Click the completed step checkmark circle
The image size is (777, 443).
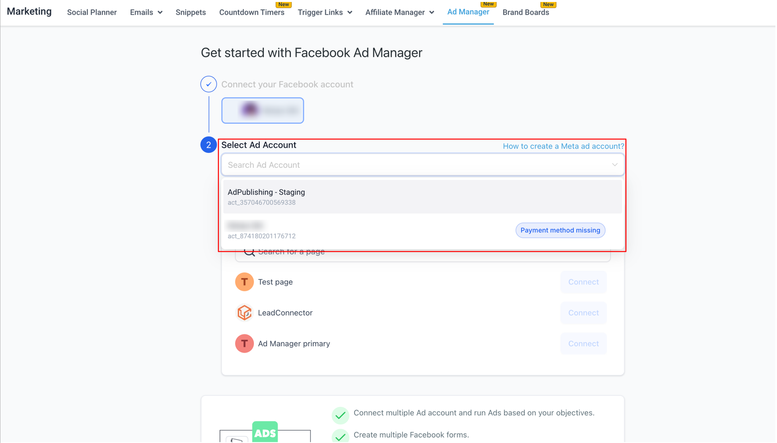click(x=208, y=84)
